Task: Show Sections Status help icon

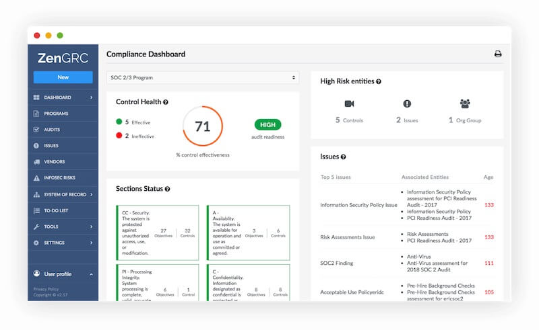Action: (x=167, y=189)
